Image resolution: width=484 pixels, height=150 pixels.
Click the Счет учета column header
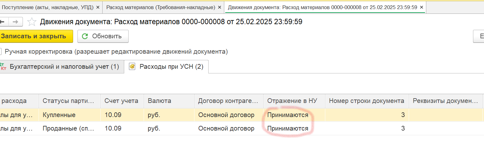[x=121, y=101]
